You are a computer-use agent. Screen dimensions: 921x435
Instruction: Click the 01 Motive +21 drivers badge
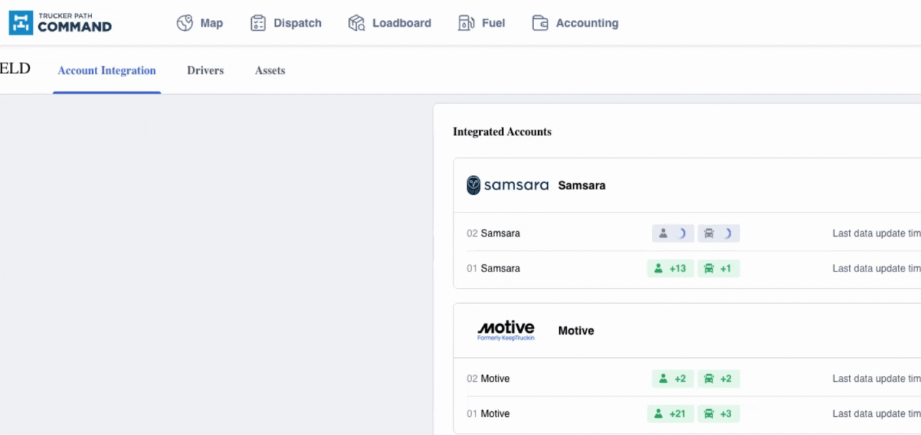pyautogui.click(x=671, y=414)
